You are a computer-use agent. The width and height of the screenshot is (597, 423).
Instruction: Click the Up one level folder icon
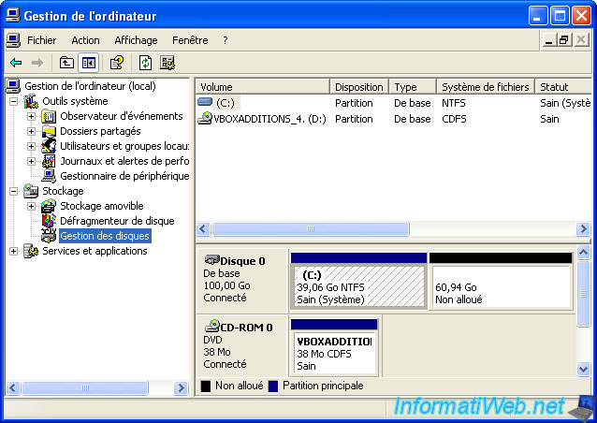[x=66, y=63]
